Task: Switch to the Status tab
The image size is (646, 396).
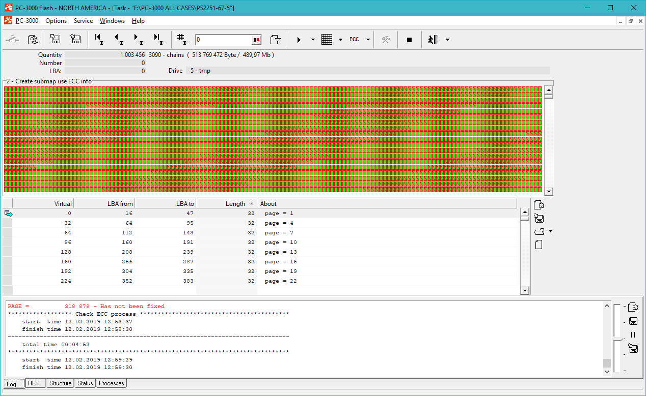Action: (85, 383)
